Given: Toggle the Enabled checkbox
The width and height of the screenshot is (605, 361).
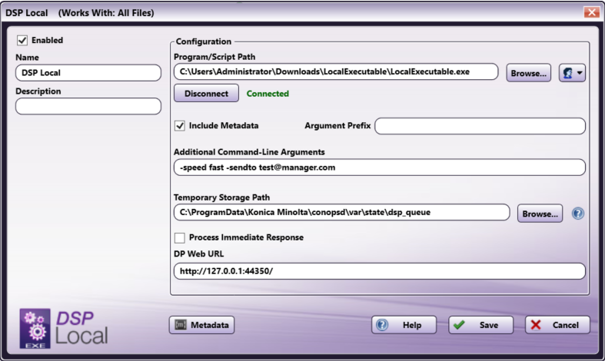Looking at the screenshot, I should pyautogui.click(x=22, y=40).
